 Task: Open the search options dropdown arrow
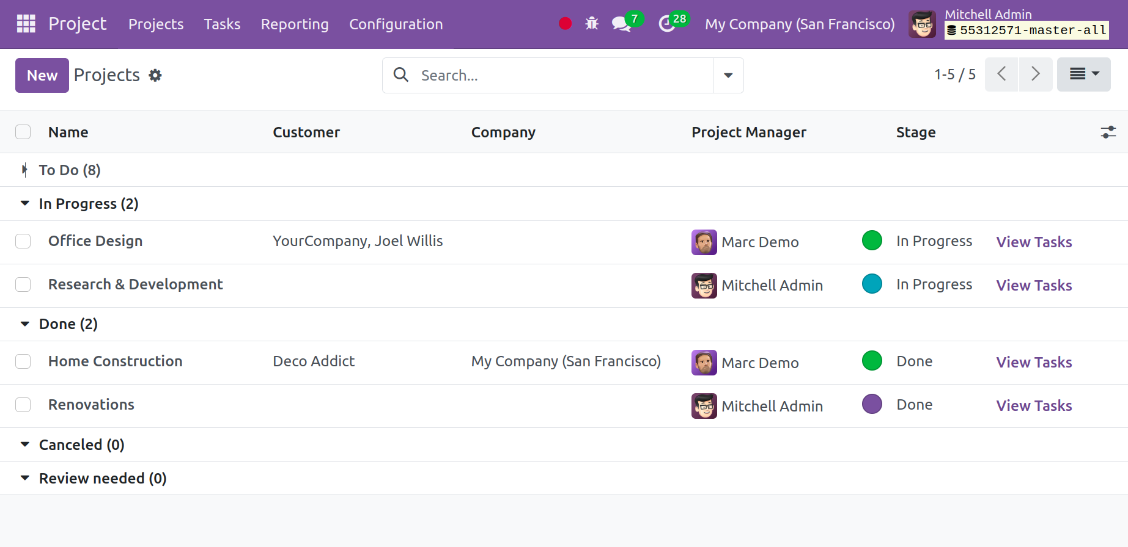coord(728,75)
